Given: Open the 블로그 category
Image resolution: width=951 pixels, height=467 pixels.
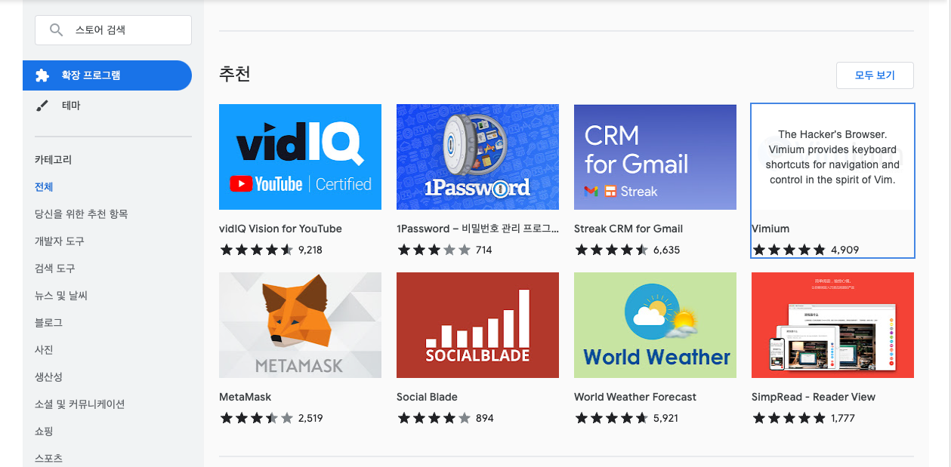Looking at the screenshot, I should coord(49,323).
